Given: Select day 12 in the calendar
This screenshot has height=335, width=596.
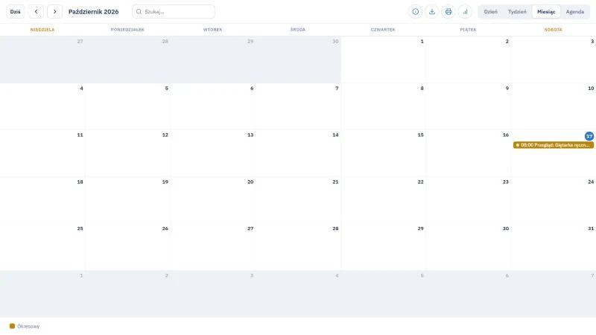Looking at the screenshot, I should [127, 153].
